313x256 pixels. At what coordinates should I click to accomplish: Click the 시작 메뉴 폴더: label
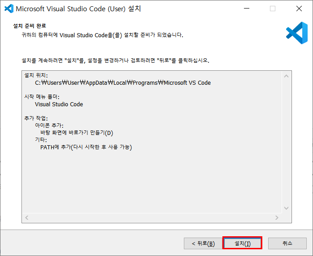point(42,97)
